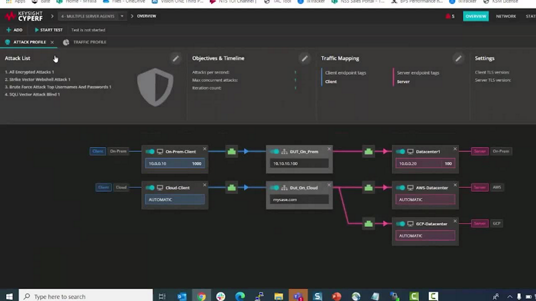This screenshot has width=536, height=301.
Task: Show hidden system tray icons
Action: [x=510, y=296]
